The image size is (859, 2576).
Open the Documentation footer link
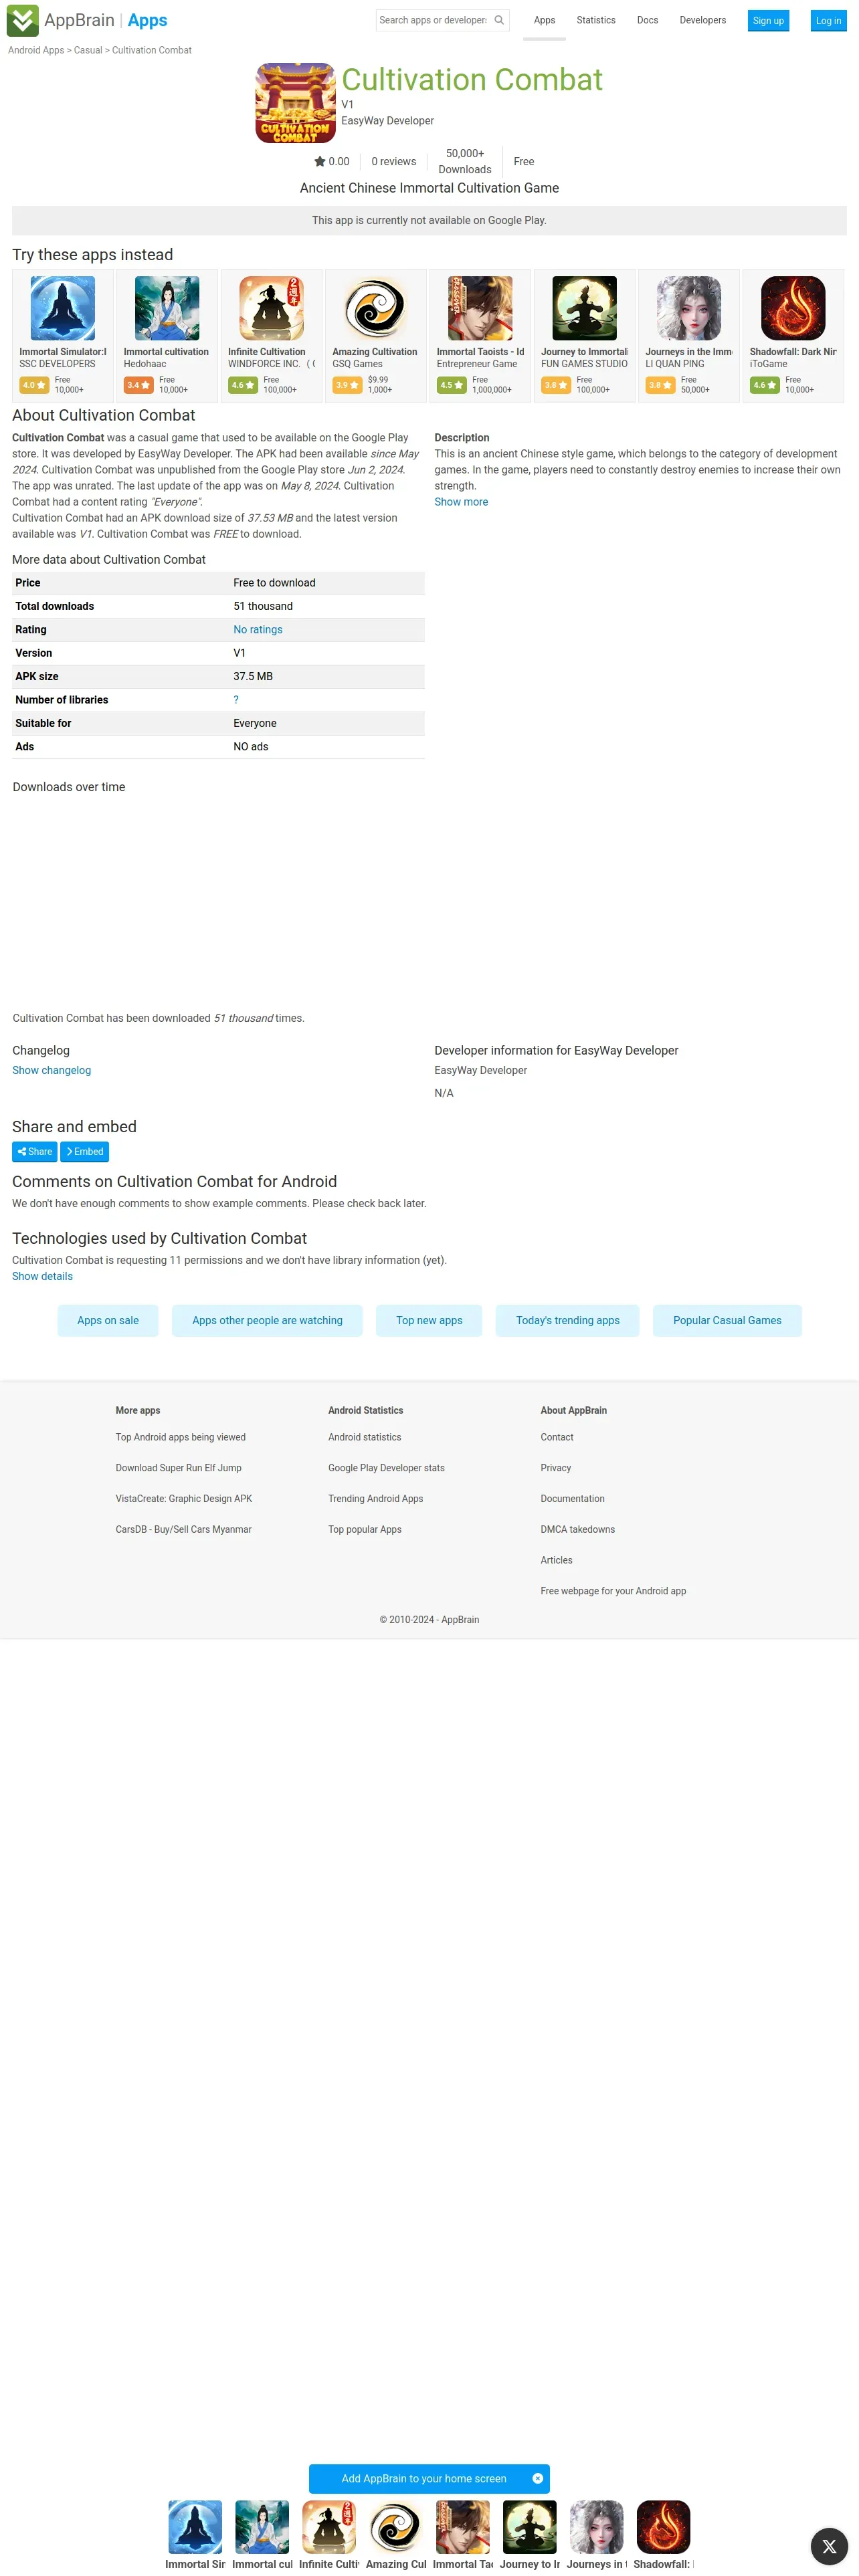(572, 1499)
